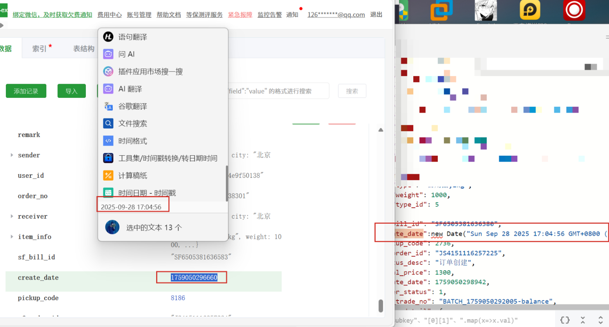The width and height of the screenshot is (609, 327).
Task: Open the 监控告警 link
Action: click(270, 15)
